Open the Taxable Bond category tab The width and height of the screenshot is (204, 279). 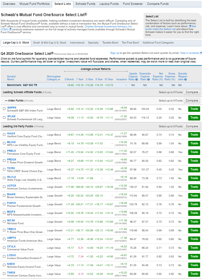(110, 43)
